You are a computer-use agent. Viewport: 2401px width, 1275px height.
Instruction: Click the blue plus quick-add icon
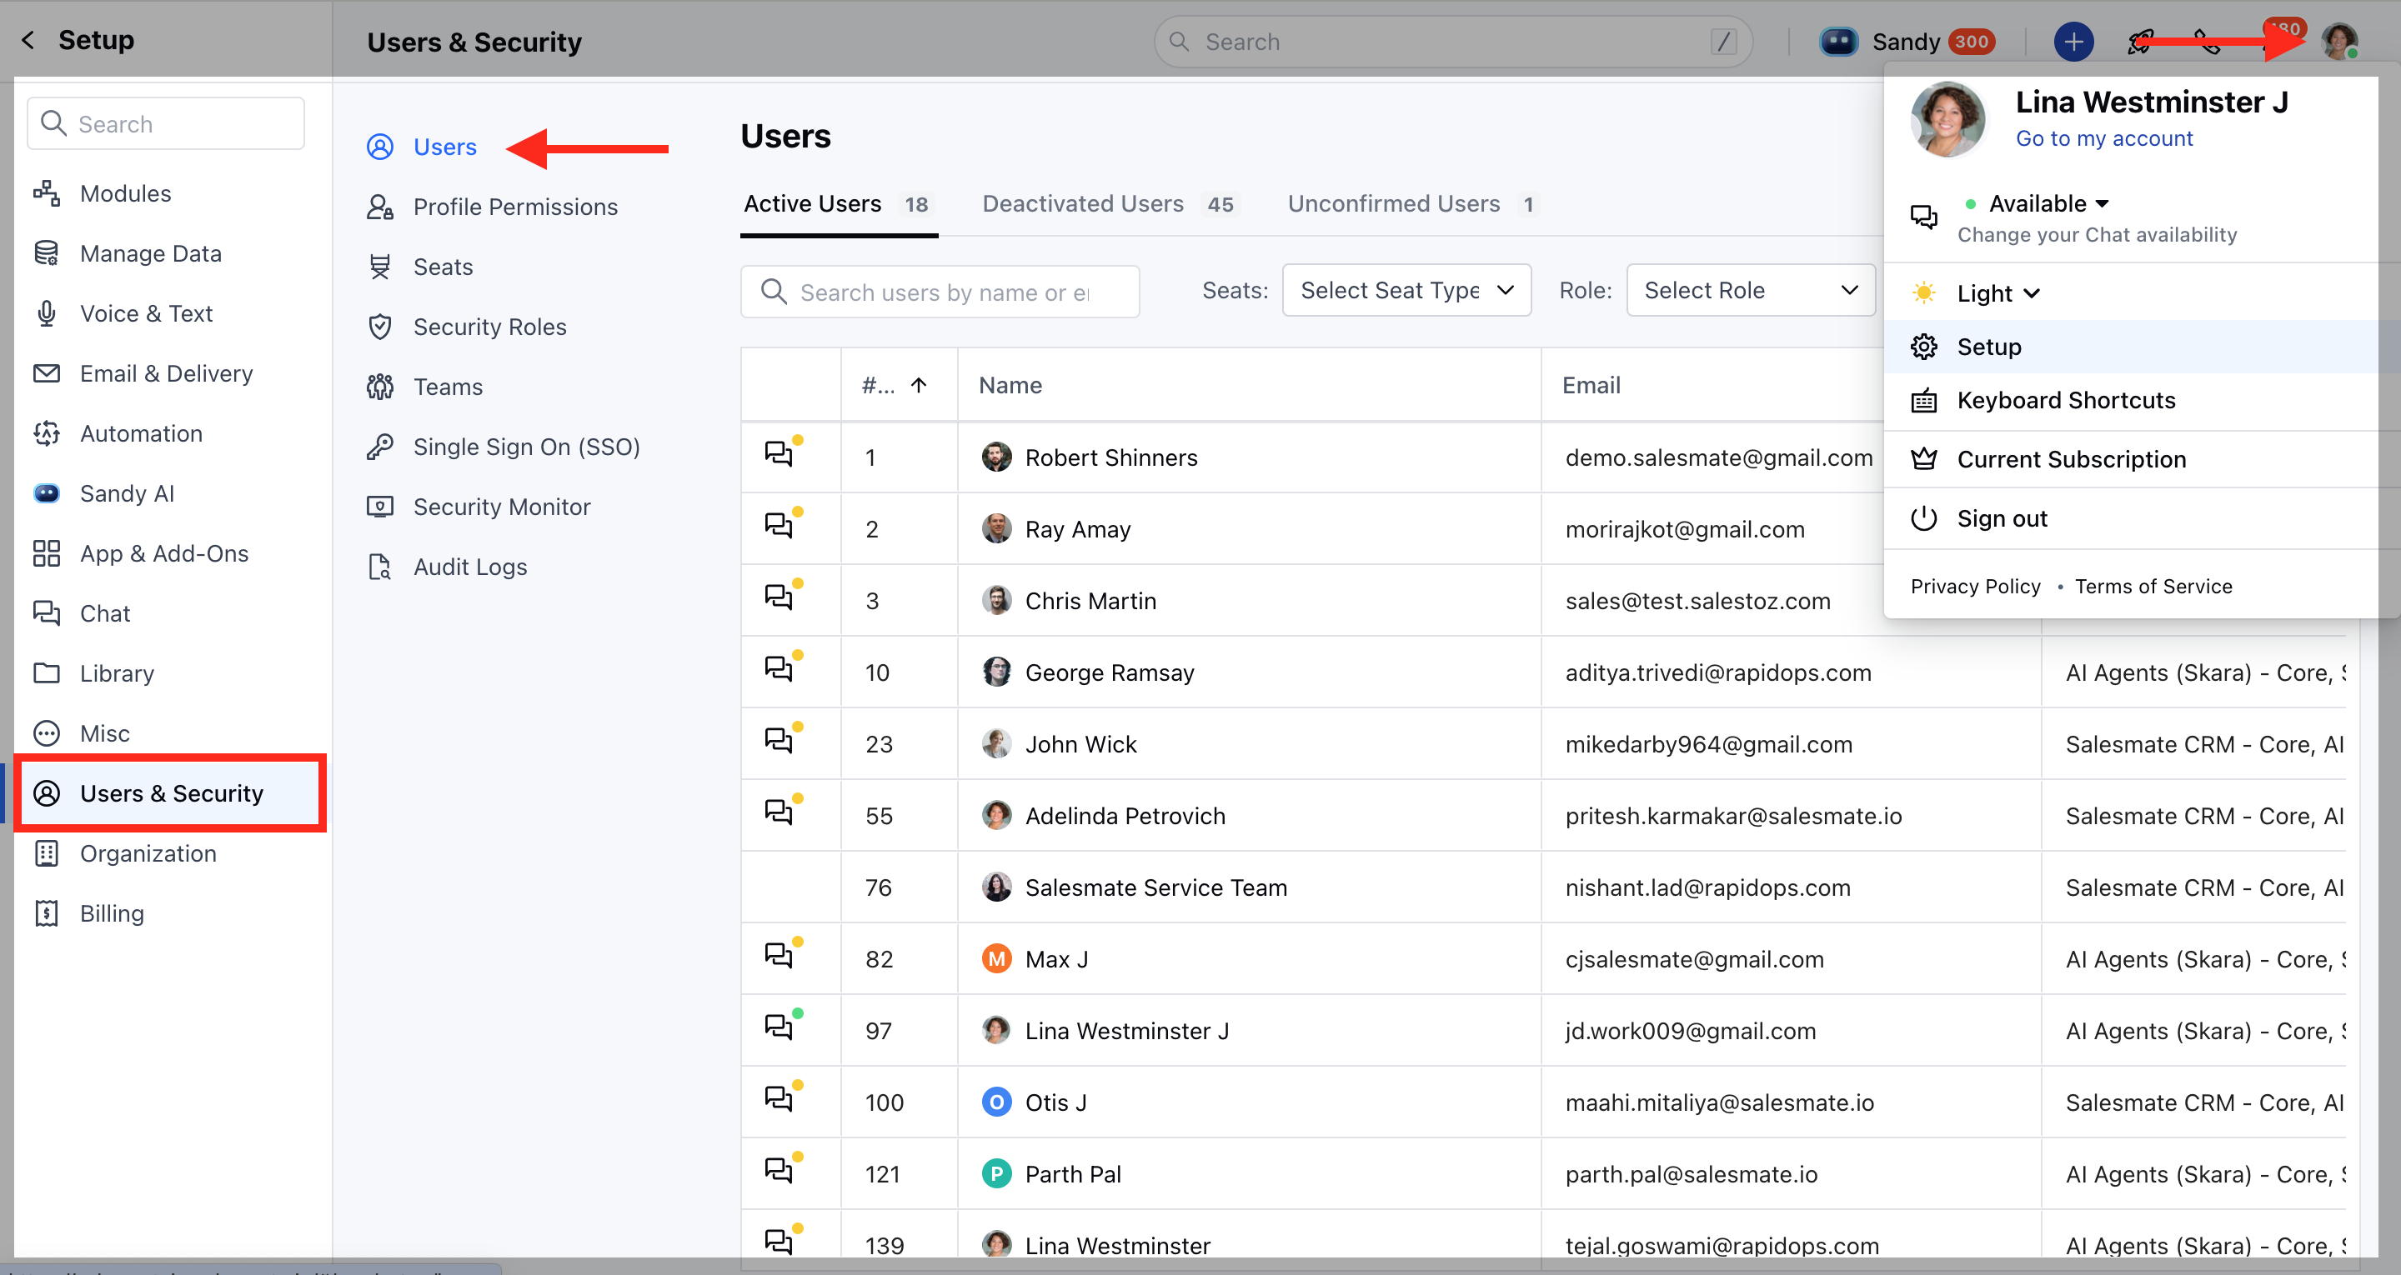[2073, 42]
